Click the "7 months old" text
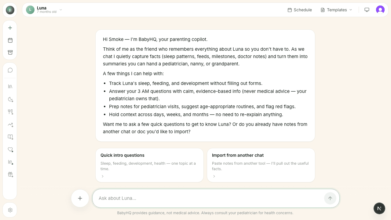 point(47,12)
